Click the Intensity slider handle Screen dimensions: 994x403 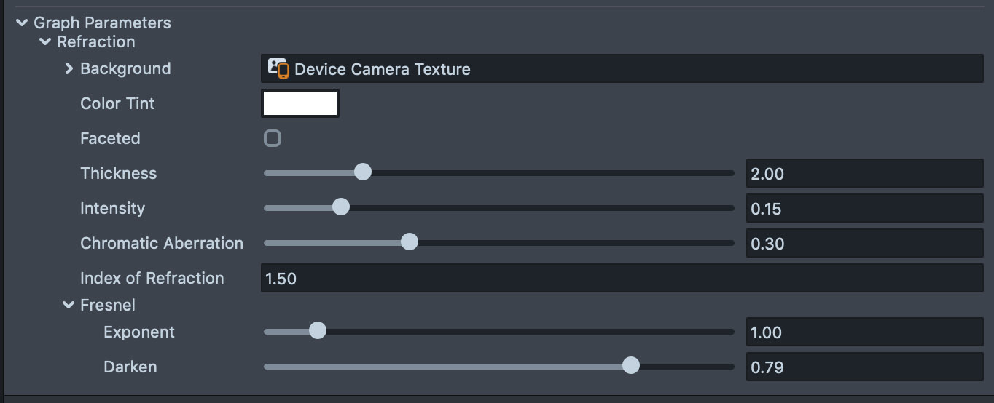coord(340,208)
